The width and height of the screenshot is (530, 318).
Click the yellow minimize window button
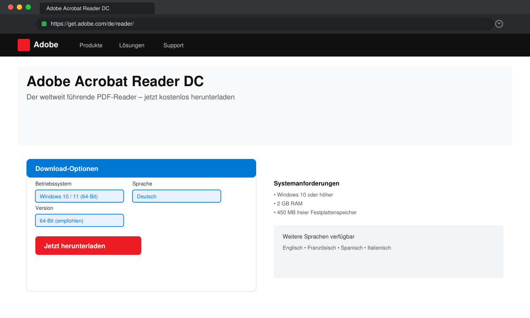tap(19, 7)
